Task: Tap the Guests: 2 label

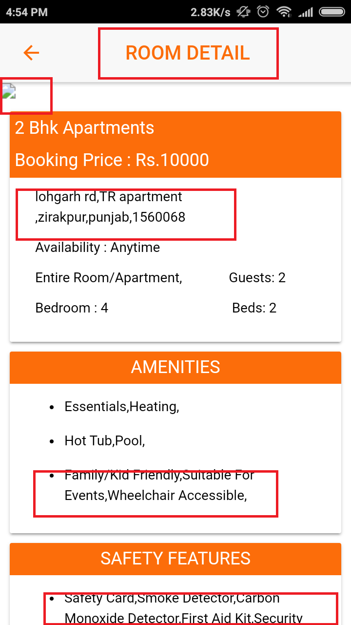Action: (257, 278)
